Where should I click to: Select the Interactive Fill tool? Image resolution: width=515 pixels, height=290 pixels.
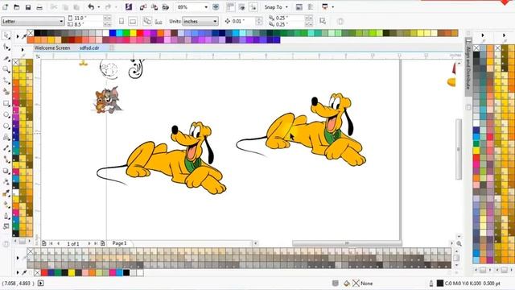click(x=6, y=205)
